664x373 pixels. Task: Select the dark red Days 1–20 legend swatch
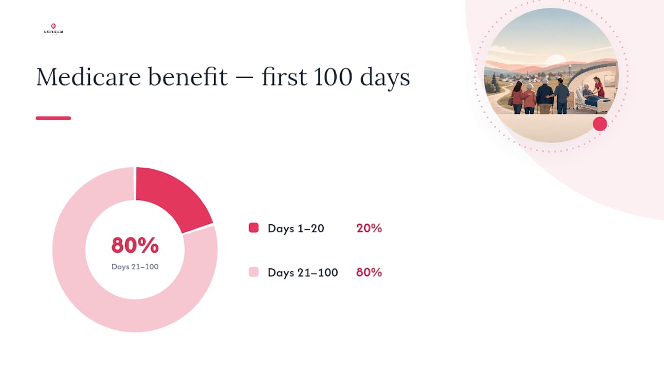[254, 228]
